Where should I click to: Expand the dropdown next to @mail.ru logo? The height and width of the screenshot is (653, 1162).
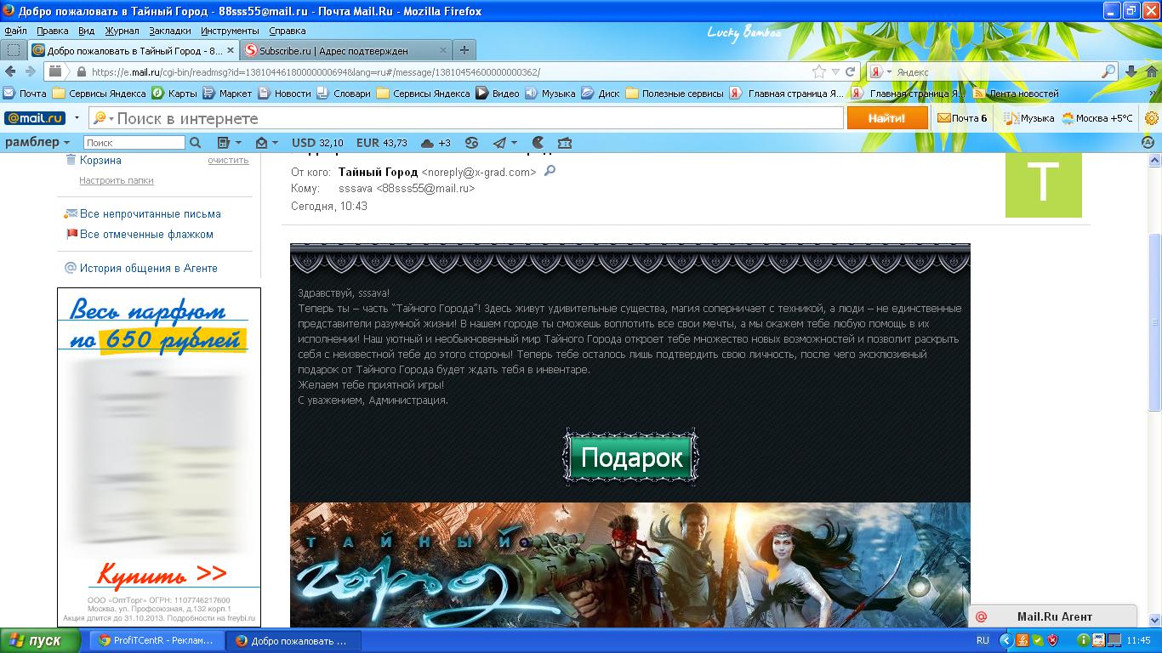point(77,118)
